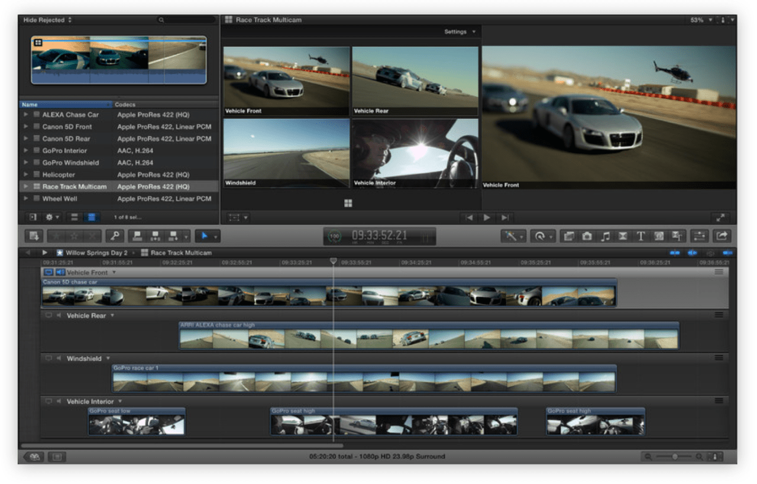This screenshot has width=757, height=484.
Task: Click the clip appearance button near zoom
Action: coord(714,457)
